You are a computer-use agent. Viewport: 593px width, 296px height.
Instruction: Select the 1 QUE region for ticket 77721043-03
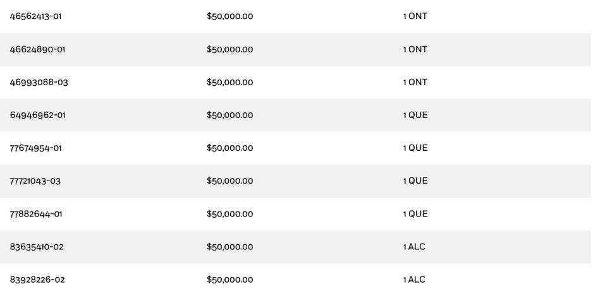tap(415, 181)
